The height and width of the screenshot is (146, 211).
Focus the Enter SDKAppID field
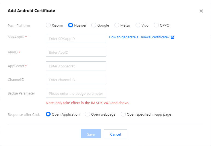point(76,39)
